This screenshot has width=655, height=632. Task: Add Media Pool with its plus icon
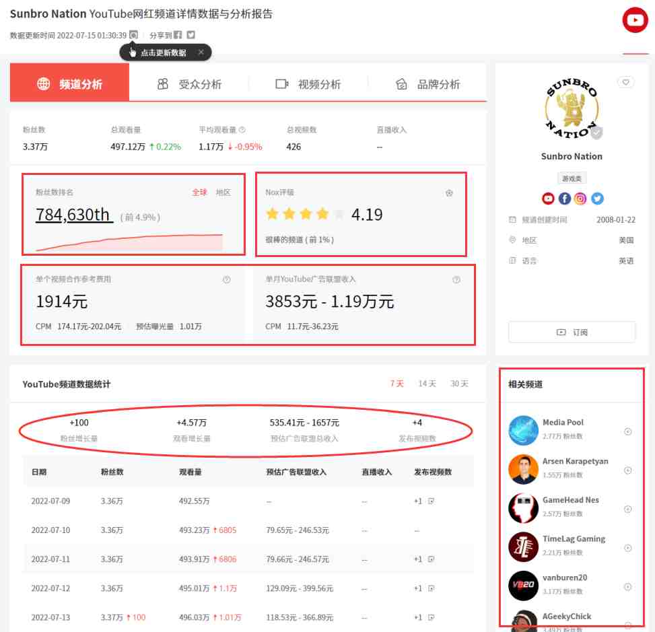coord(627,431)
